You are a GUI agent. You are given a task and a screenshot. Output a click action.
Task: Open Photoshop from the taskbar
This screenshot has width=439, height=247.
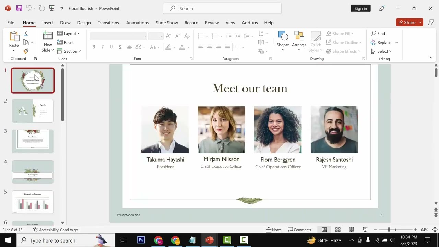click(141, 240)
